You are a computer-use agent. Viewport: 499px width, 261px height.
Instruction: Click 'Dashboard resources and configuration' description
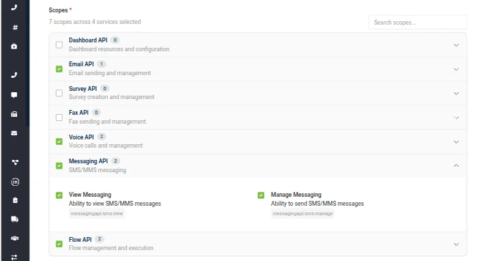click(119, 49)
